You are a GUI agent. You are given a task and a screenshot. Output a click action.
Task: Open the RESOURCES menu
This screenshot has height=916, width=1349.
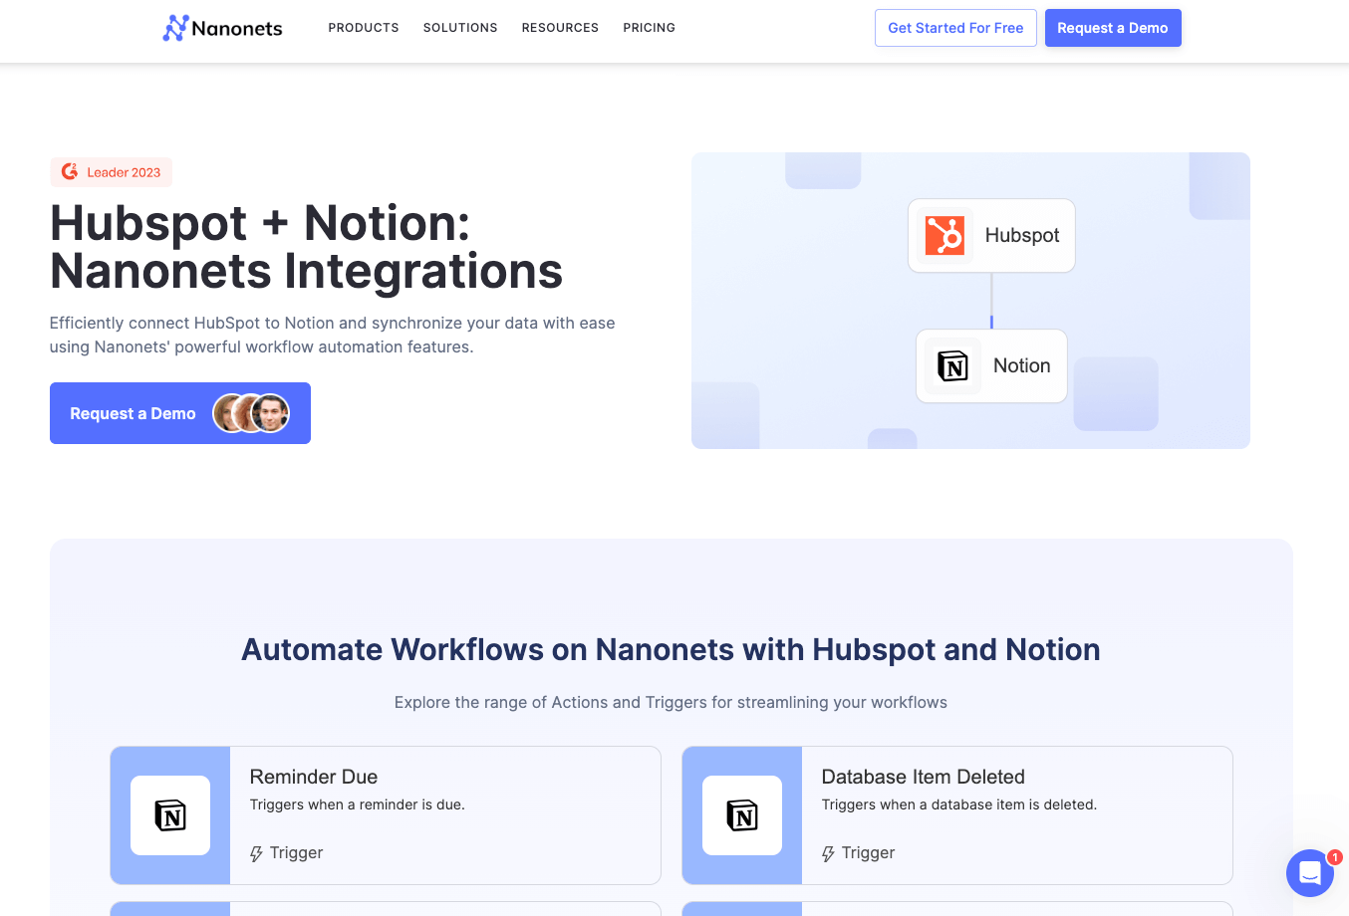[x=560, y=28]
